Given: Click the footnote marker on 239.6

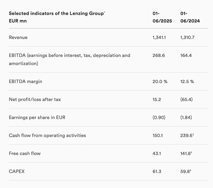Looking at the screenshot, I should click(x=193, y=134).
